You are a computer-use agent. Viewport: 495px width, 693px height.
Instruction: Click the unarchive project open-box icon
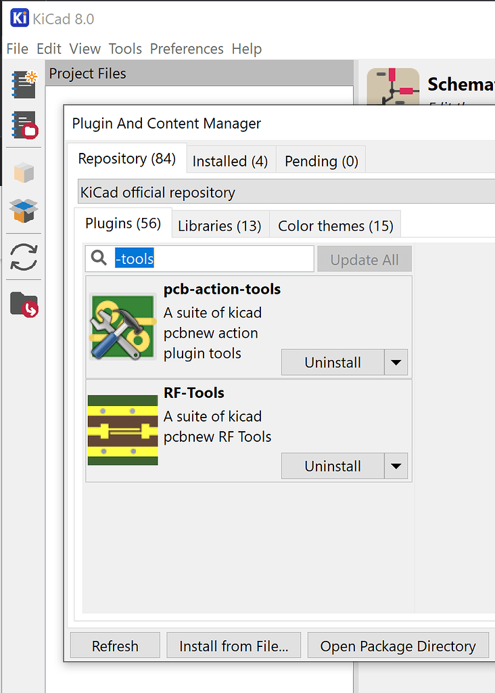pos(24,210)
